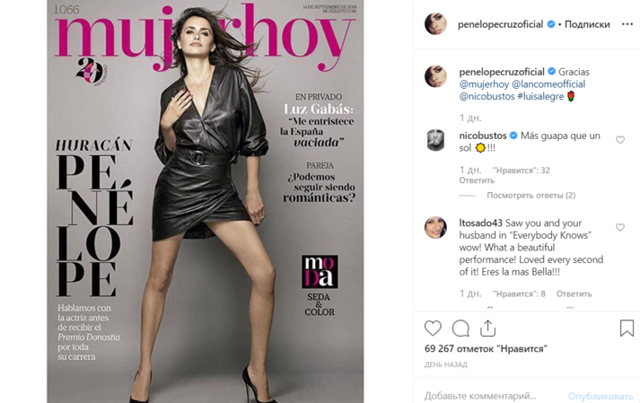Like the post with heart icon
Screen dimensions: 640x403
click(433, 329)
